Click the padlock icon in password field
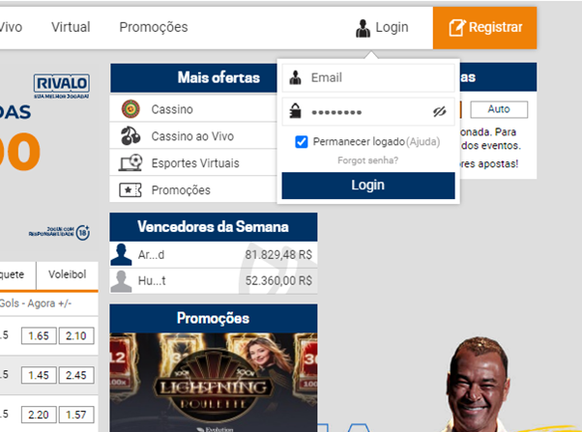Image resolution: width=582 pixels, height=432 pixels. pos(296,111)
